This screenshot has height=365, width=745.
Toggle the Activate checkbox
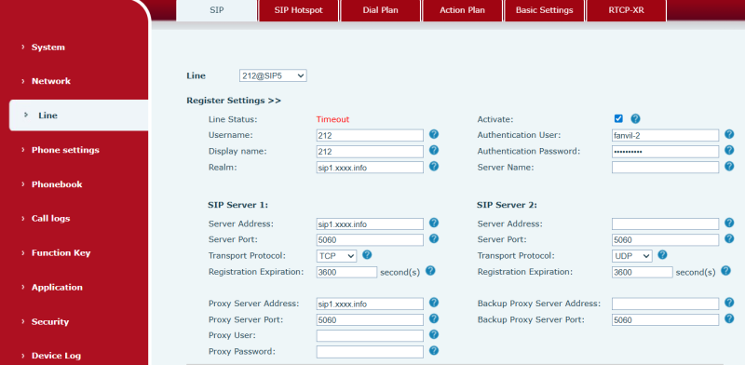[x=618, y=119]
